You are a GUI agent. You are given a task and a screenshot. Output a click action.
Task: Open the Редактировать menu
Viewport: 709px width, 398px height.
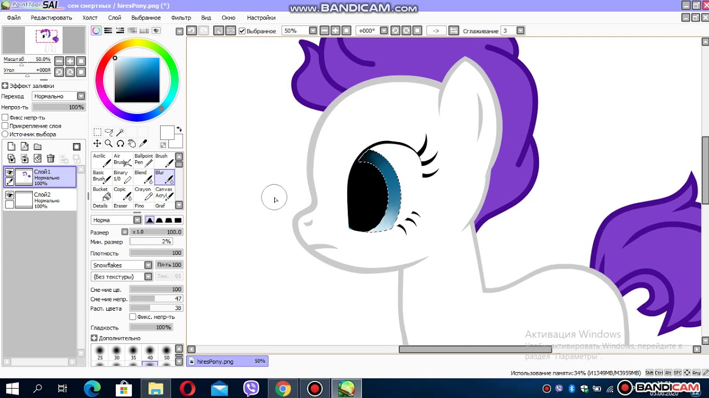click(52, 18)
